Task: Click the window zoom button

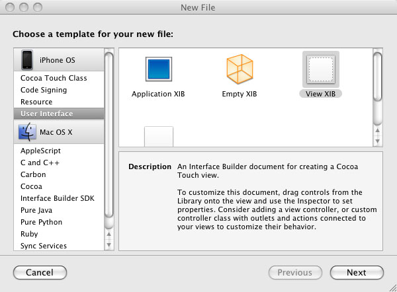Action: pos(38,7)
